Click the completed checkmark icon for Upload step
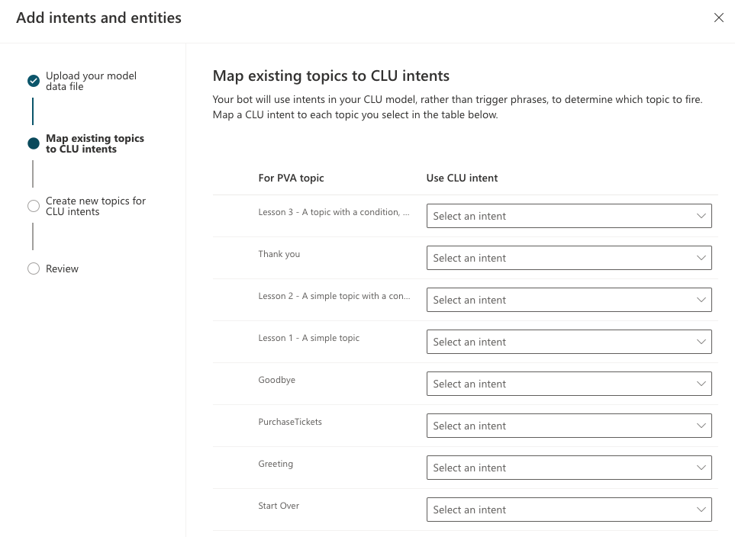Screen dimensions: 735x537 pyautogui.click(x=34, y=81)
